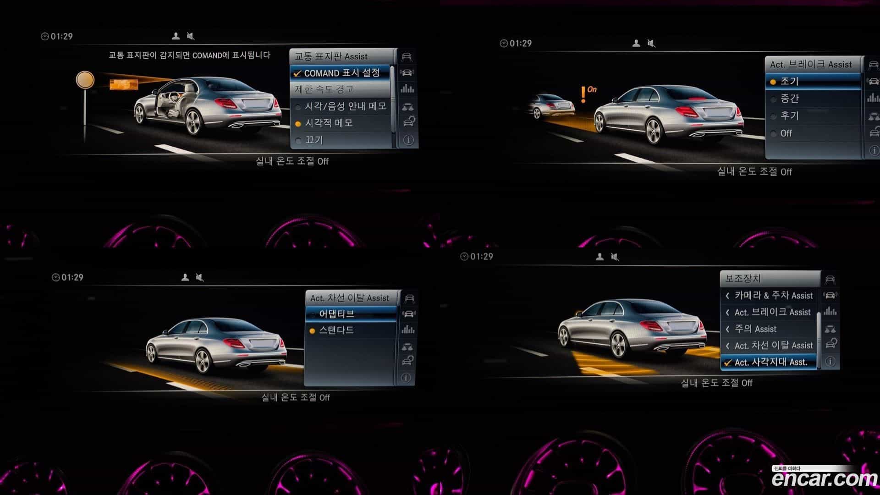Open car-with-gear settings icon in 보조장치 panel
The height and width of the screenshot is (495, 880).
click(x=831, y=344)
